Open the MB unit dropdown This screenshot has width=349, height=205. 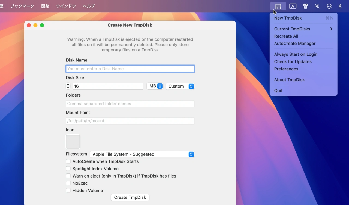(x=155, y=86)
